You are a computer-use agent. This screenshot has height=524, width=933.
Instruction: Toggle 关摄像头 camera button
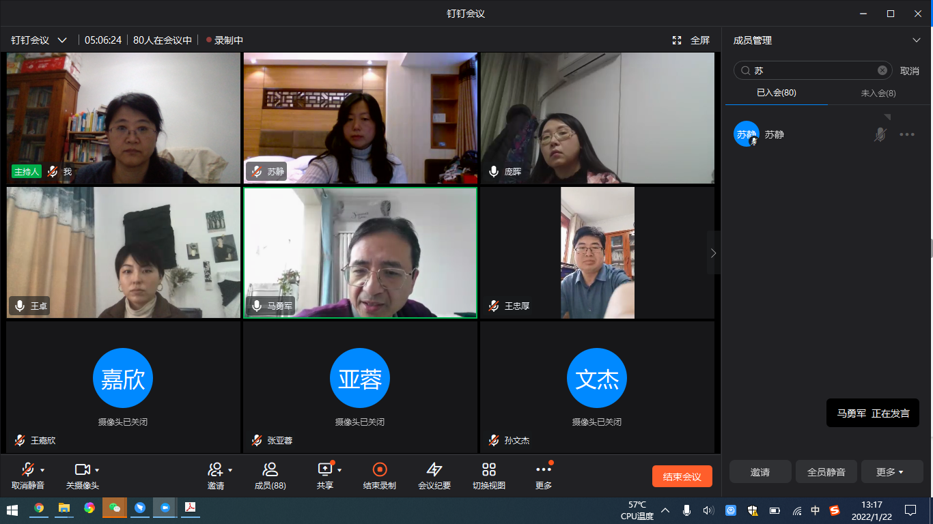tap(82, 469)
